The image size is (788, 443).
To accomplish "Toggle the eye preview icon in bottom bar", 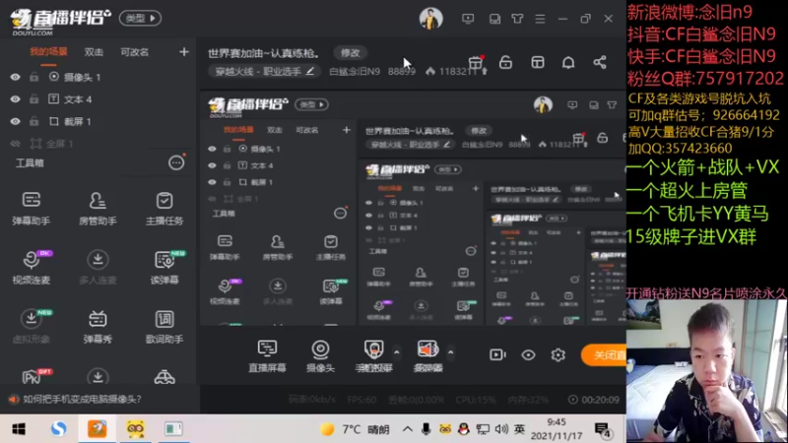I will 528,354.
